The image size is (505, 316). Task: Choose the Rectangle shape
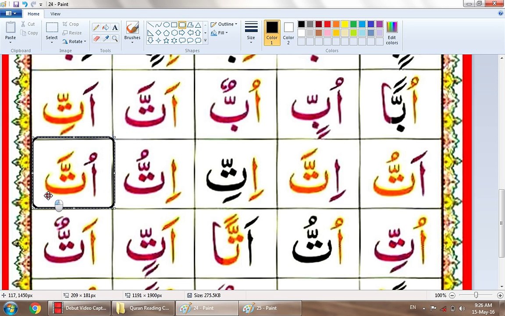click(174, 25)
